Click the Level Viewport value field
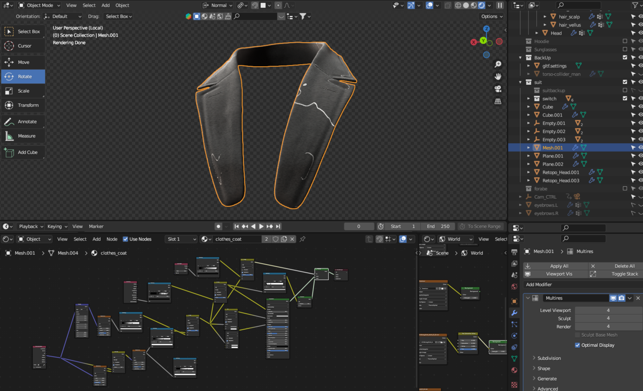Screen dimensions: 643x391 [x=608, y=310]
